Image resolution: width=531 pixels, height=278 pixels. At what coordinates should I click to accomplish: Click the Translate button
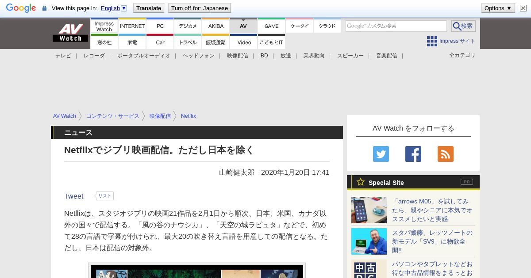(148, 8)
